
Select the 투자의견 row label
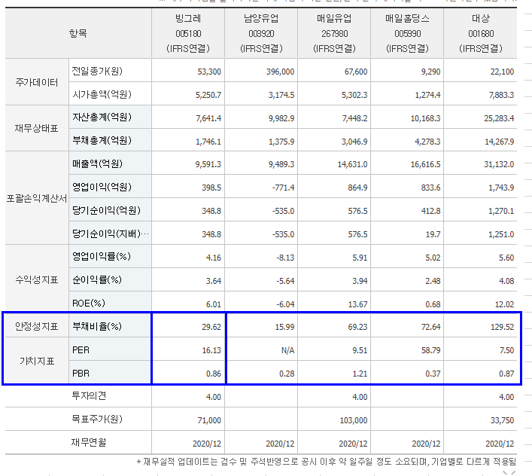[x=89, y=396]
